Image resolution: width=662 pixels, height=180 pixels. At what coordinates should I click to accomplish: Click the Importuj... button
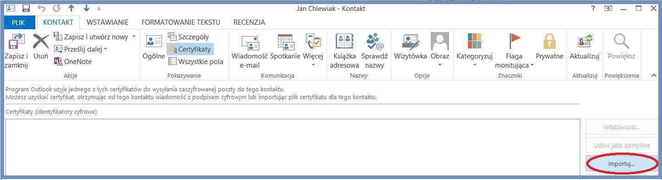click(622, 164)
